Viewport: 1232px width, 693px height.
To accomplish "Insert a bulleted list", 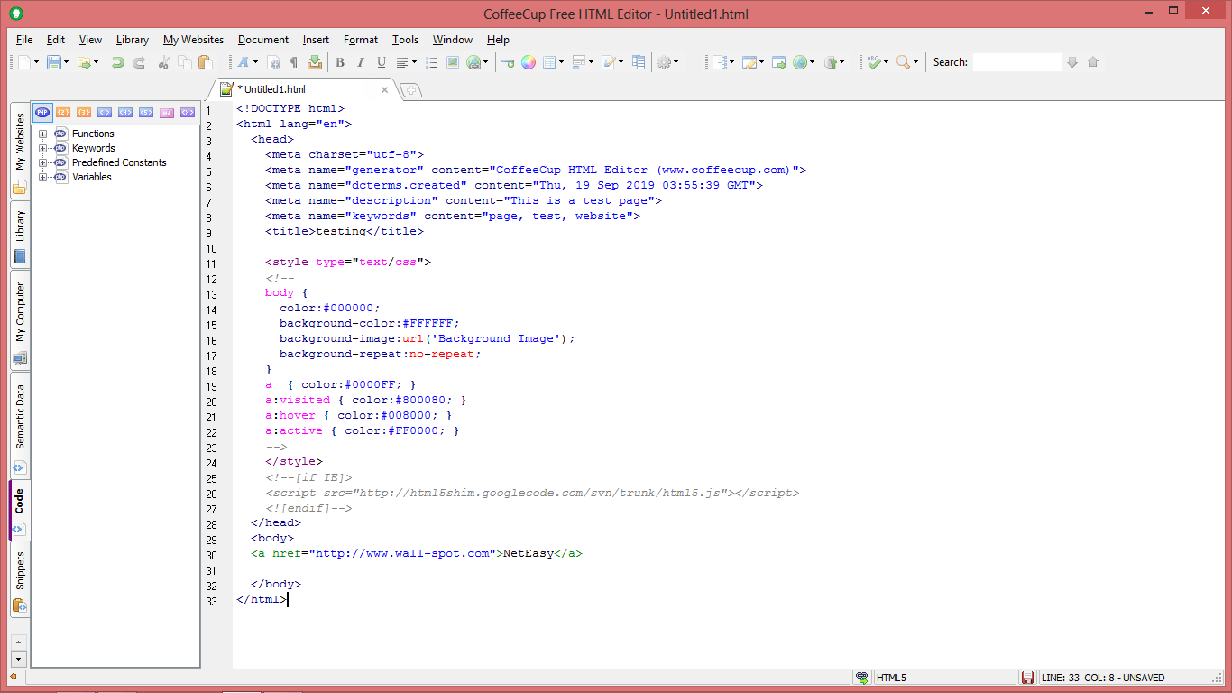I will pyautogui.click(x=431, y=62).
